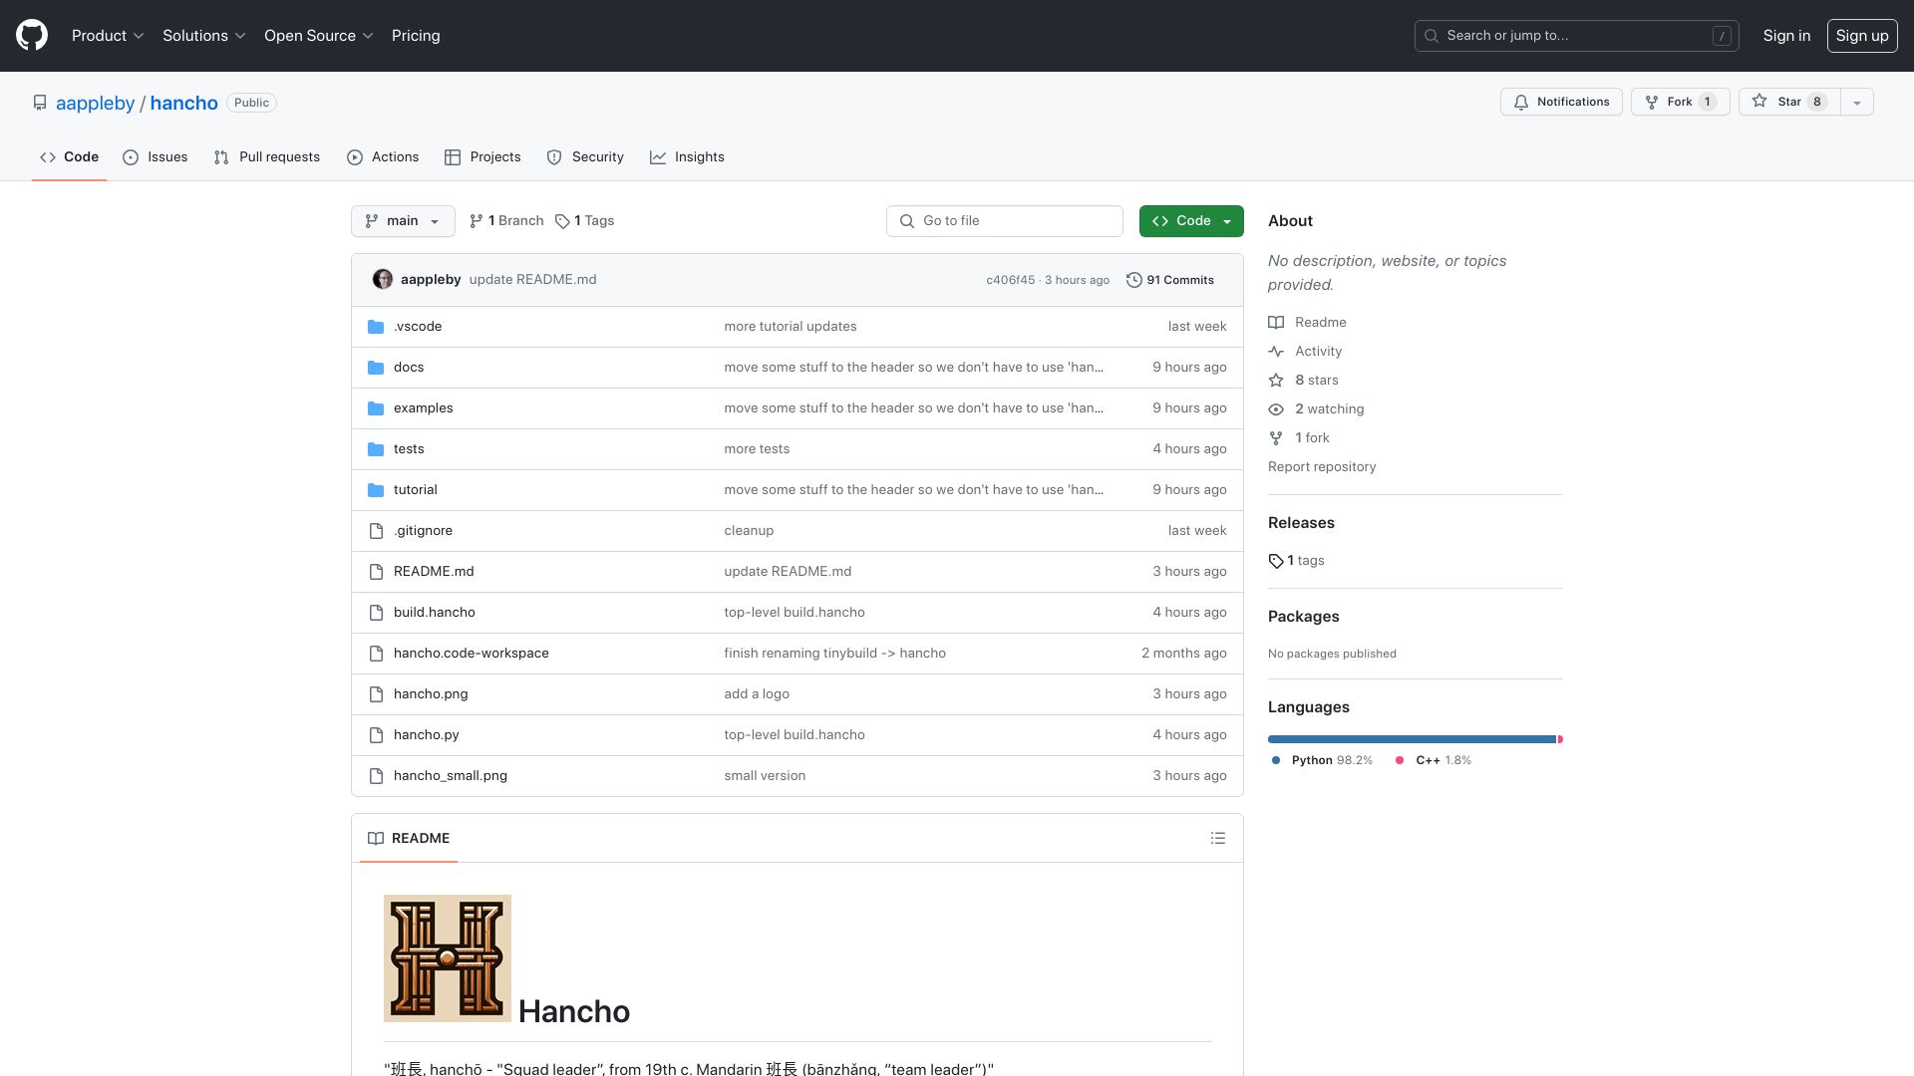Screen dimensions: 1914x1076
Task: Expand the Product menu
Action: [108, 36]
